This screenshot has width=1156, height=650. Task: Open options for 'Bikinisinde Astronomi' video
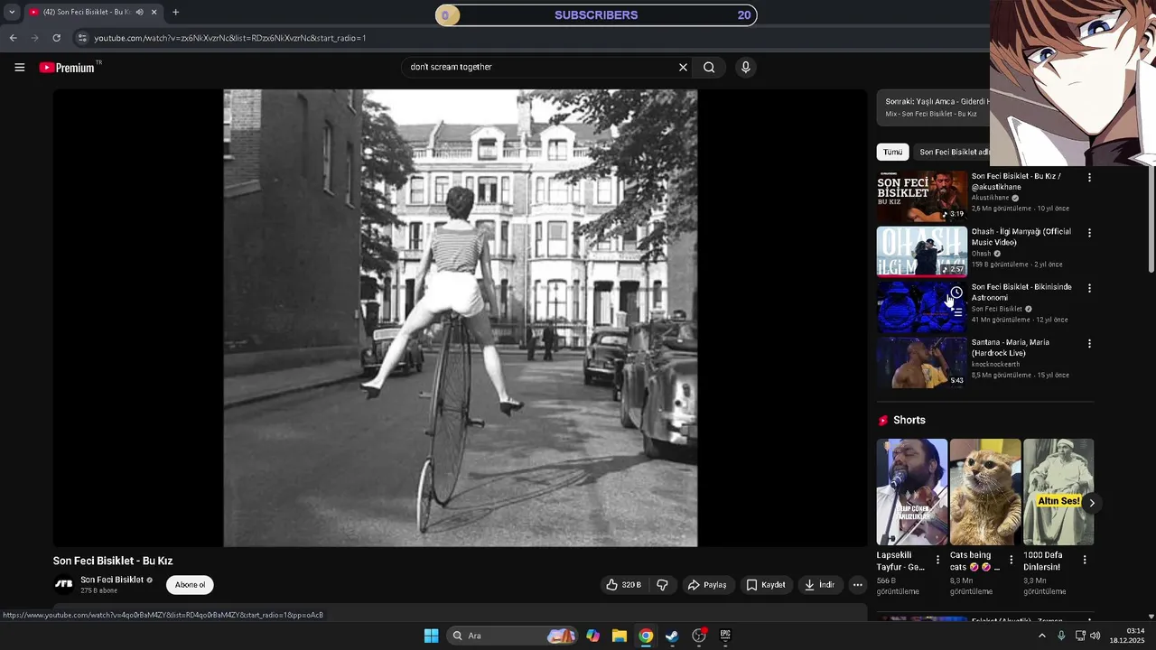coord(1089,288)
